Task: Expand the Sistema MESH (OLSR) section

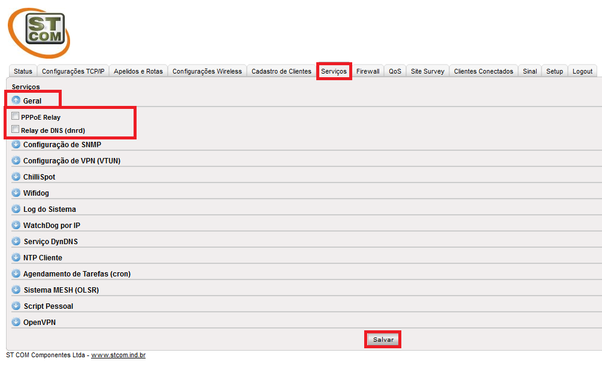Action: tap(60, 290)
